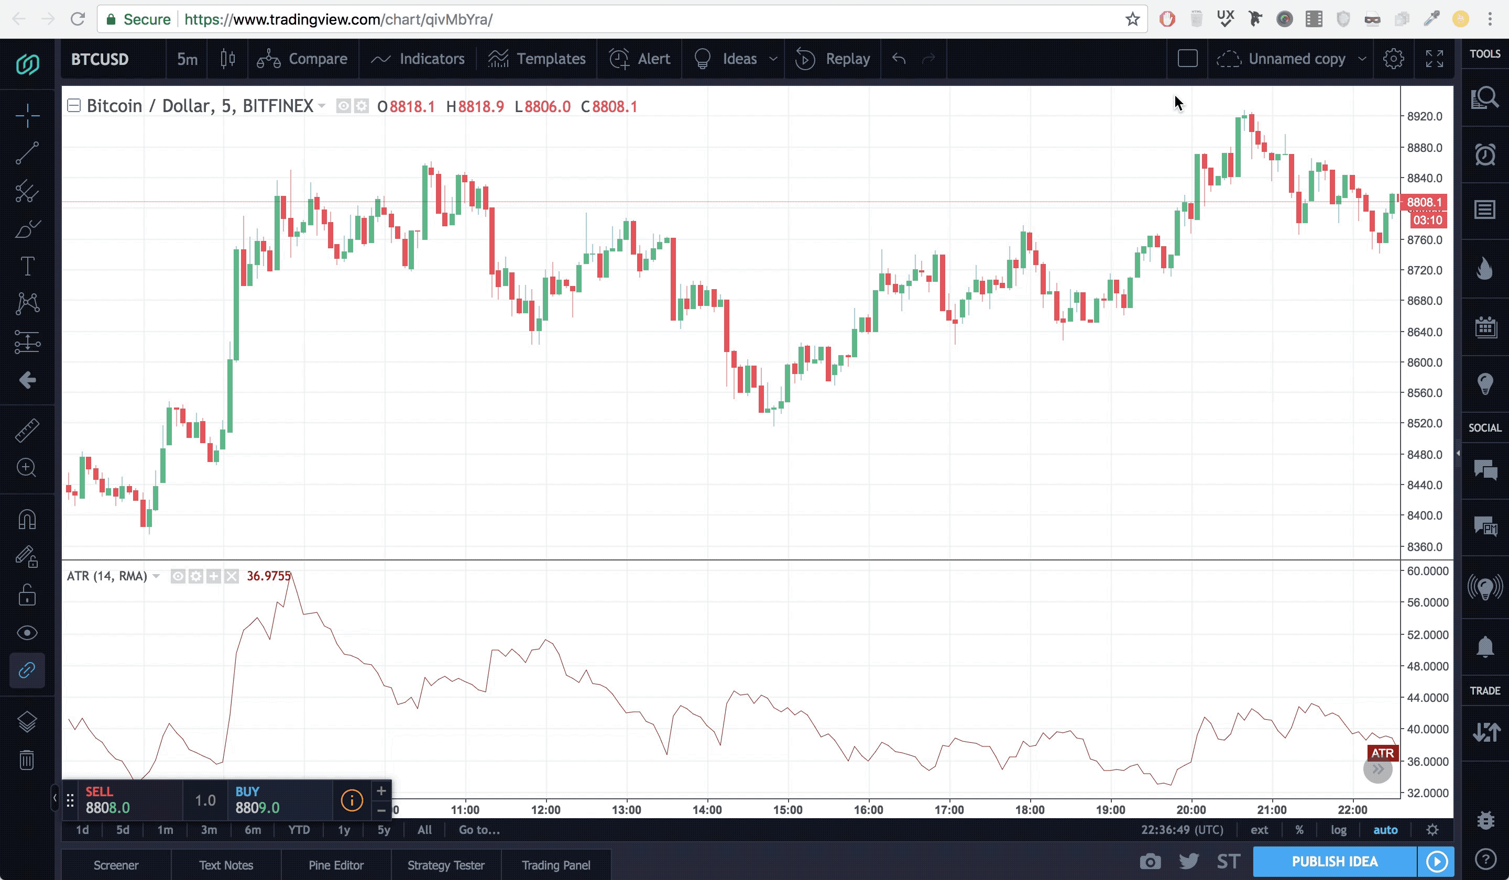Expand the Unnamed copy layout dropdown
This screenshot has height=880, width=1509.
tap(1362, 59)
